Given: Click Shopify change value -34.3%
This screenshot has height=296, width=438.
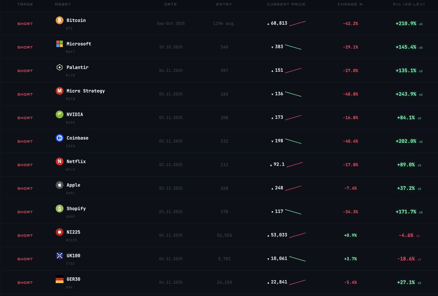Looking at the screenshot, I should (x=350, y=212).
